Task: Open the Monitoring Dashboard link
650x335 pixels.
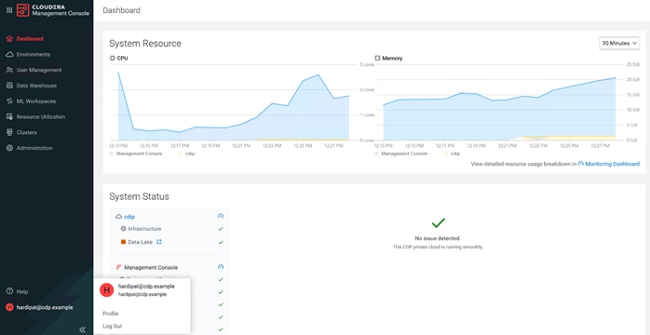Action: coord(612,164)
